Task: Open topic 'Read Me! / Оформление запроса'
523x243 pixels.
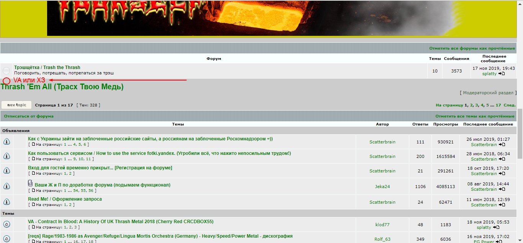Action: (65, 199)
